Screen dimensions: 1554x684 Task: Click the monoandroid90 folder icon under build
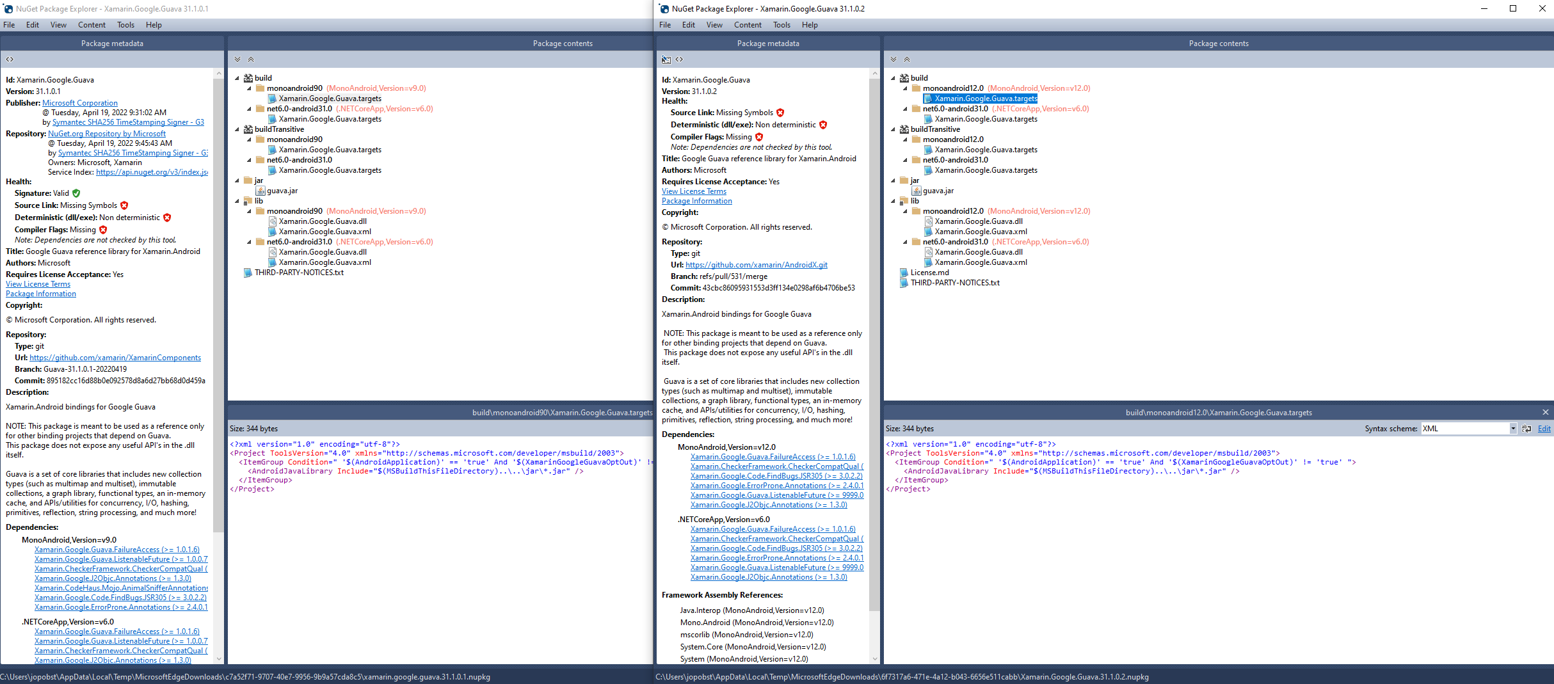[260, 88]
